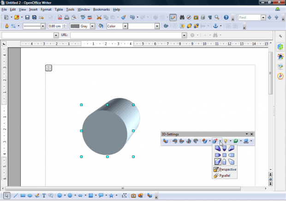Click the anchor marker on the page
Viewport: 286px width, 201px height.
coord(48,68)
